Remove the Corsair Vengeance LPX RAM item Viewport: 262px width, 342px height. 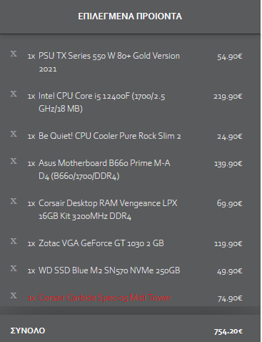(x=14, y=201)
